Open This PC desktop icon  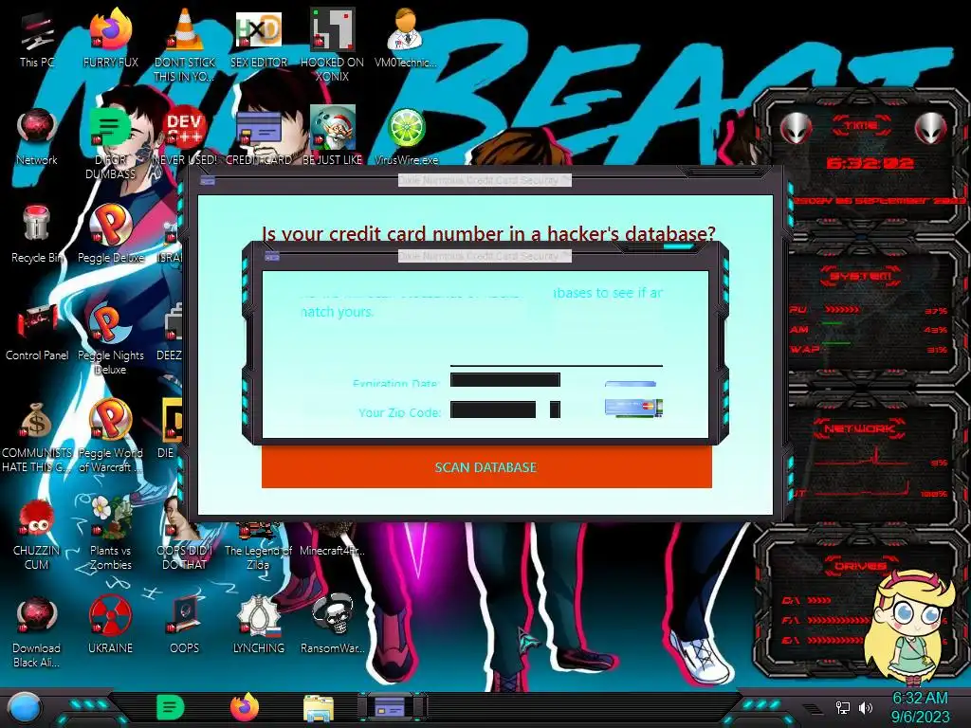37,41
